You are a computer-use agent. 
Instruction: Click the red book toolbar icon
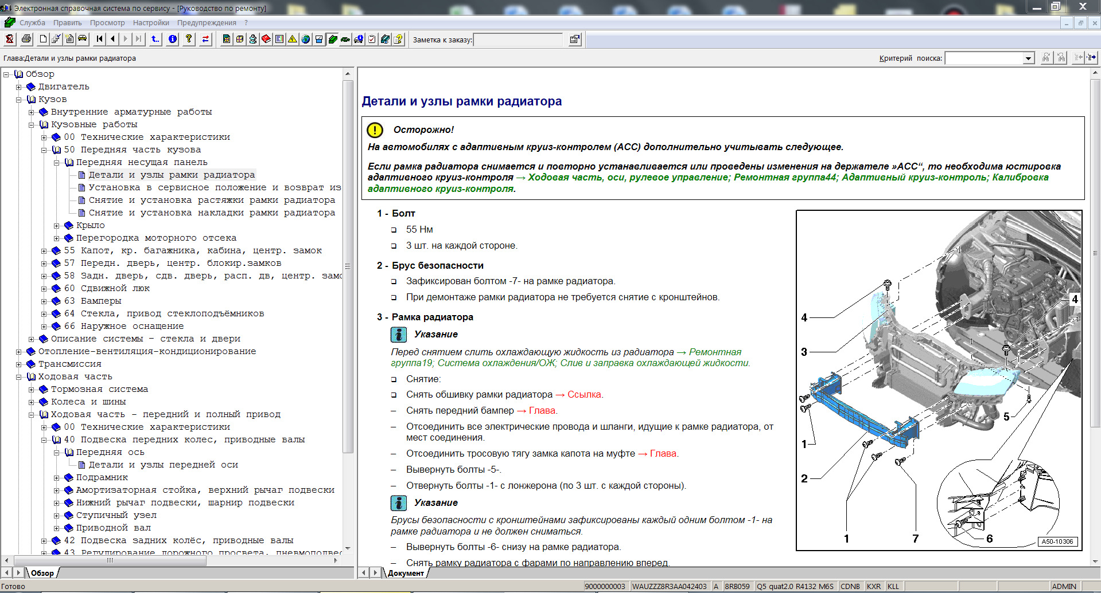coord(266,39)
